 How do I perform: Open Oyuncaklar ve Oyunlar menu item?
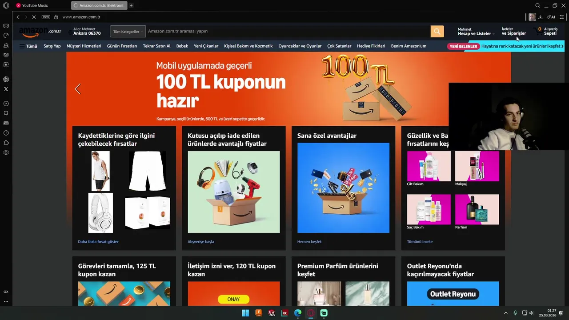(300, 46)
